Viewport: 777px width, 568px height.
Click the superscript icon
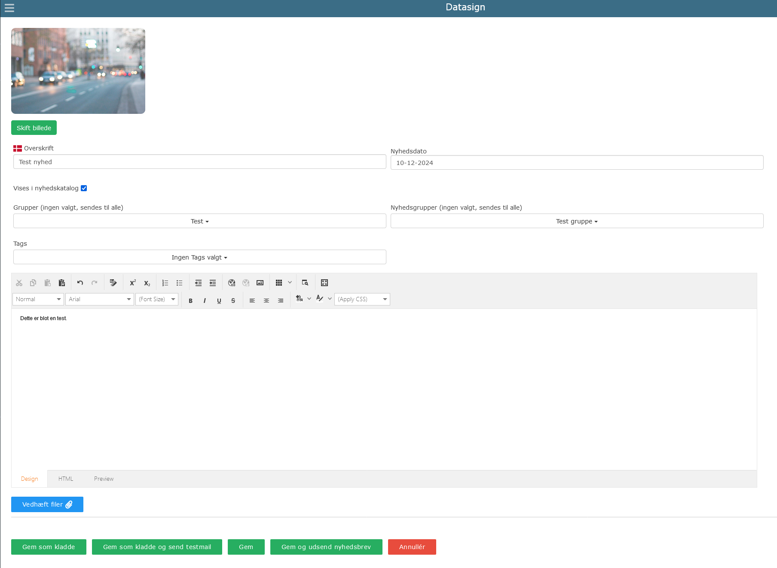tap(133, 283)
